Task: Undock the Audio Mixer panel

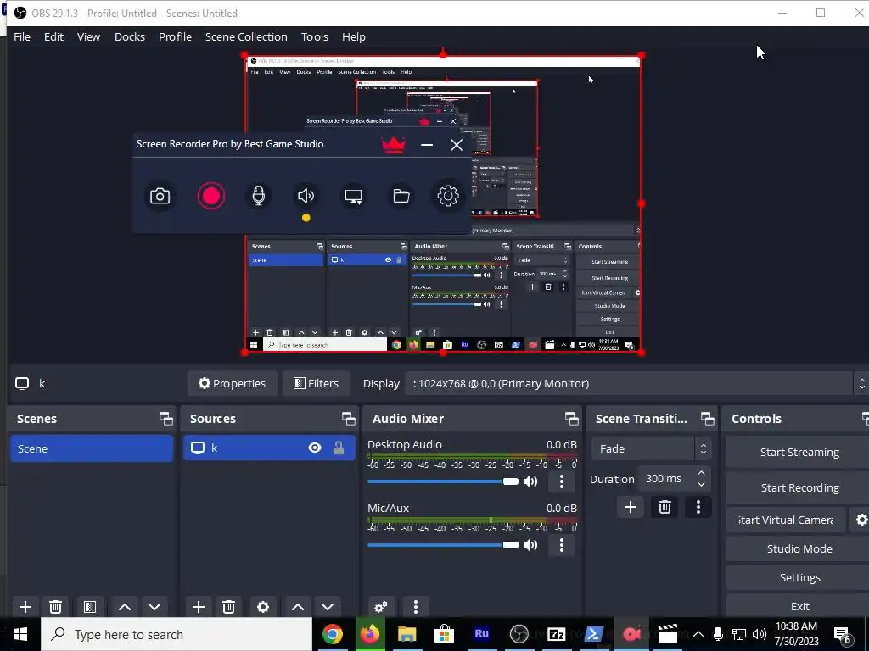Action: [571, 419]
